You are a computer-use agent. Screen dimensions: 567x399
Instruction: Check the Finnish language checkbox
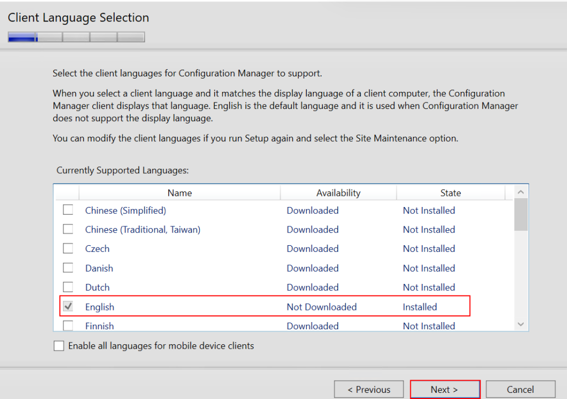(68, 325)
